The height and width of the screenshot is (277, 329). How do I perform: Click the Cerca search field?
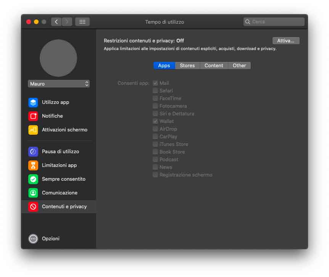274,22
